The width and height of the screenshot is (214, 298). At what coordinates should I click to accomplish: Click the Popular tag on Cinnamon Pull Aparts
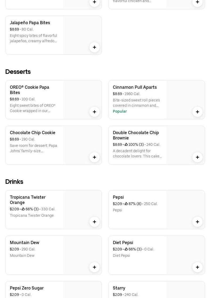[120, 111]
